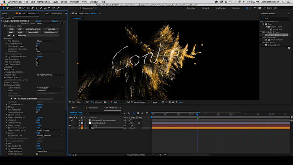Switch to the PEPreset01 timeline tab
This screenshot has height=165, width=293.
click(x=93, y=107)
